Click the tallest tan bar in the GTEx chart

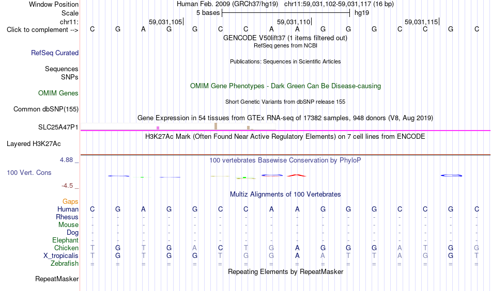[x=216, y=126]
